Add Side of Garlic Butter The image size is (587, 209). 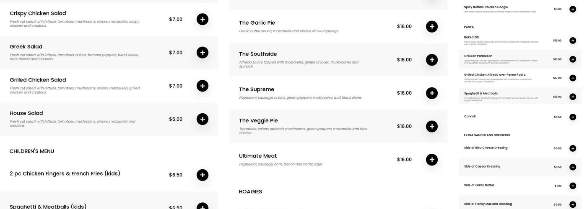click(x=573, y=186)
